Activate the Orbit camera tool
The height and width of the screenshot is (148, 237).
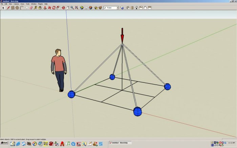[x=63, y=7]
